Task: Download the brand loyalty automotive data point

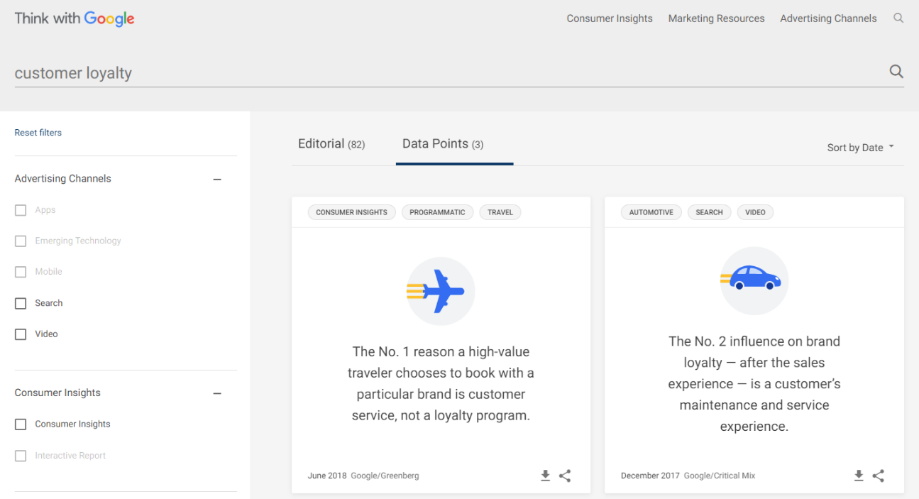Action: tap(858, 476)
